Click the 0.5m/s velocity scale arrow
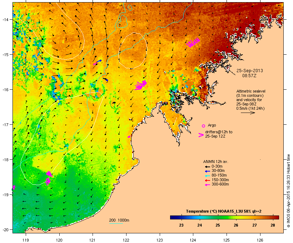 pos(248,113)
